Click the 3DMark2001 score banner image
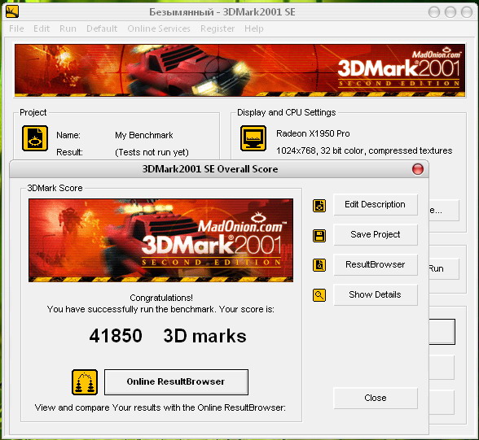Image resolution: width=479 pixels, height=440 pixels. (x=160, y=240)
